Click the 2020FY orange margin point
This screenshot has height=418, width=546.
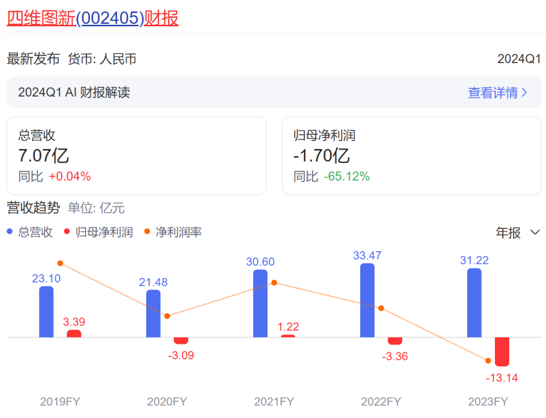pos(167,316)
